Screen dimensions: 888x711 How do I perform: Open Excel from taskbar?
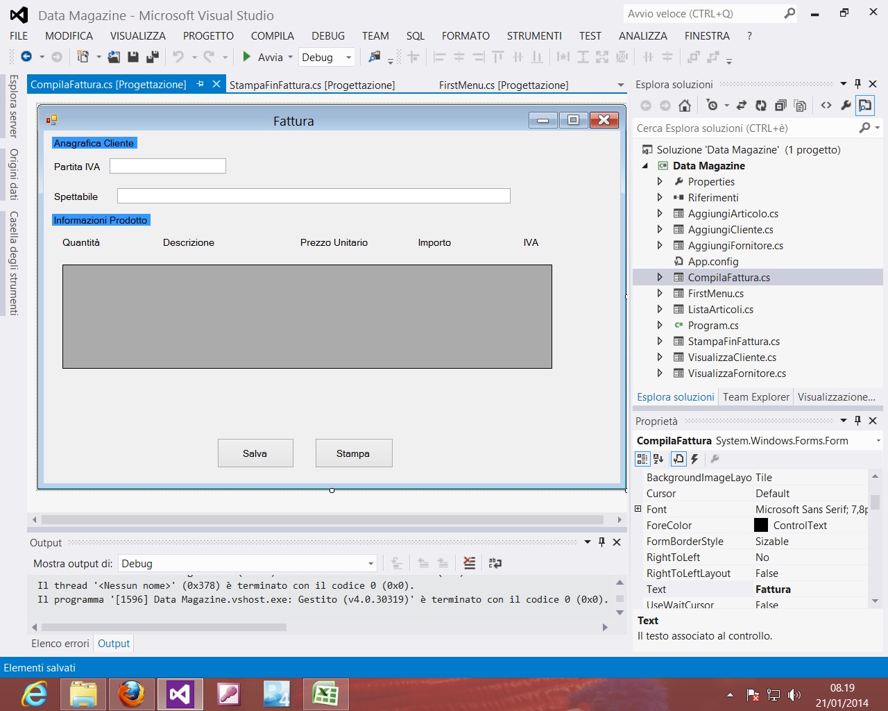pyautogui.click(x=325, y=694)
